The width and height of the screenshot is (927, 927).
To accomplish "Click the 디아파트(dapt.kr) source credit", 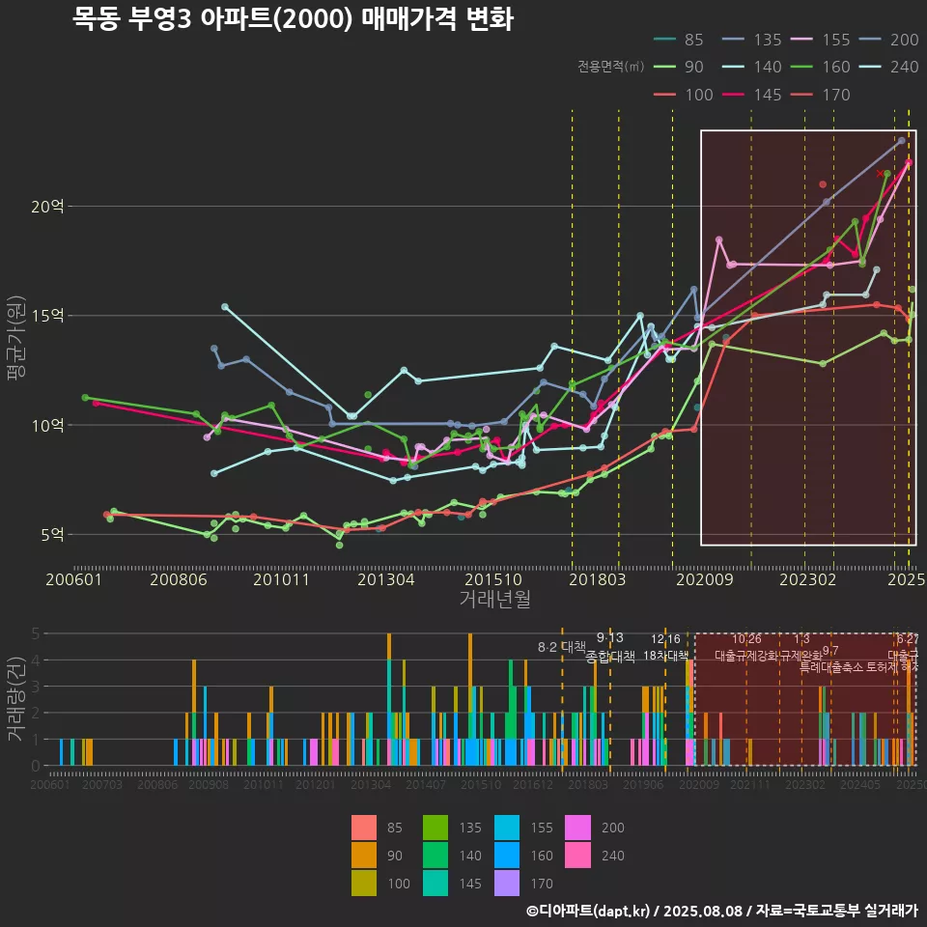I will click(588, 911).
